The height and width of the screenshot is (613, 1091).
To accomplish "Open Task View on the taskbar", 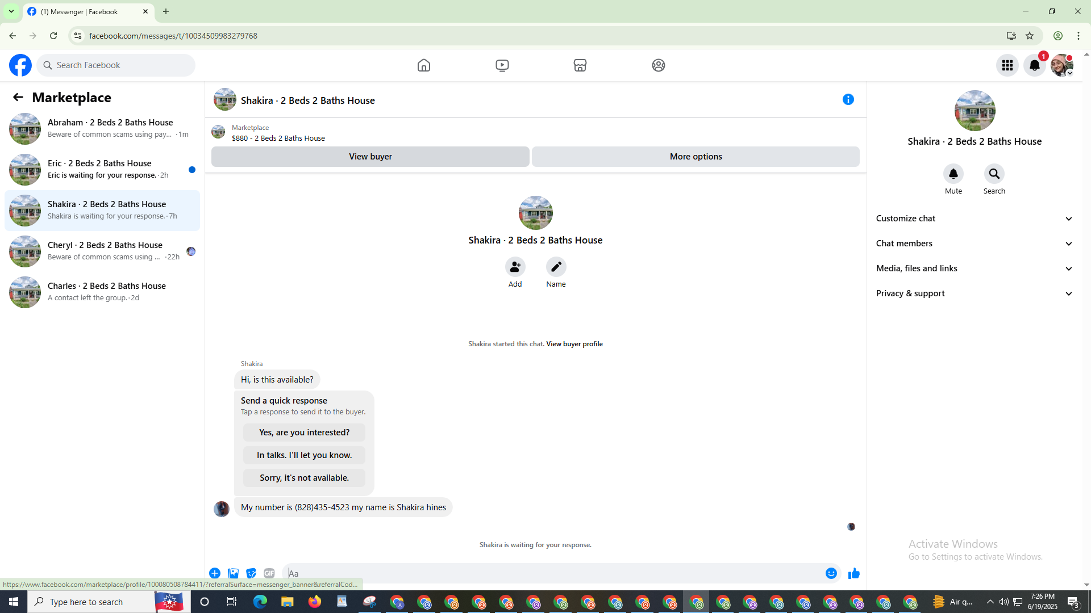I will tap(232, 602).
